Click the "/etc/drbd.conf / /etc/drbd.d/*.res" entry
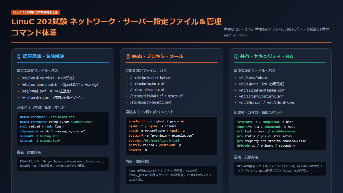The image size is (343, 193). (266, 103)
